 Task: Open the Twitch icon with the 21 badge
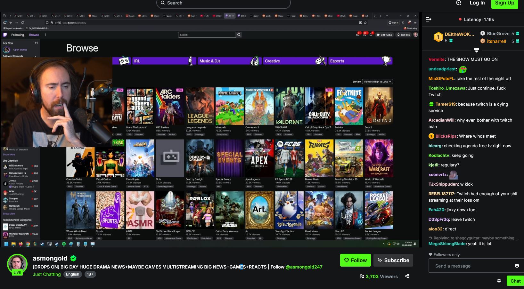tap(358, 35)
